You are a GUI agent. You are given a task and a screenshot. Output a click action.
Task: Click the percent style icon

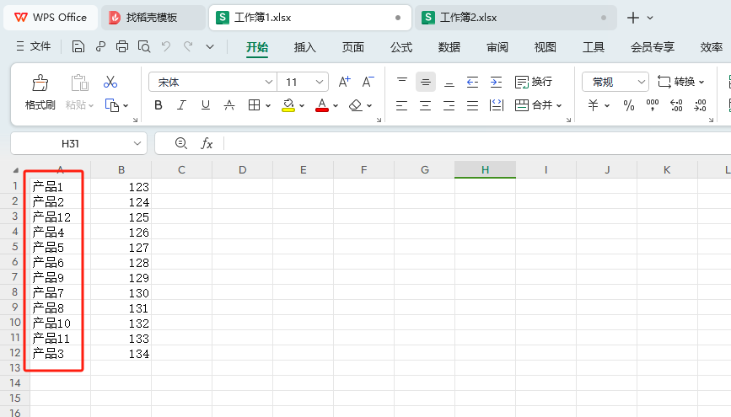[628, 105]
